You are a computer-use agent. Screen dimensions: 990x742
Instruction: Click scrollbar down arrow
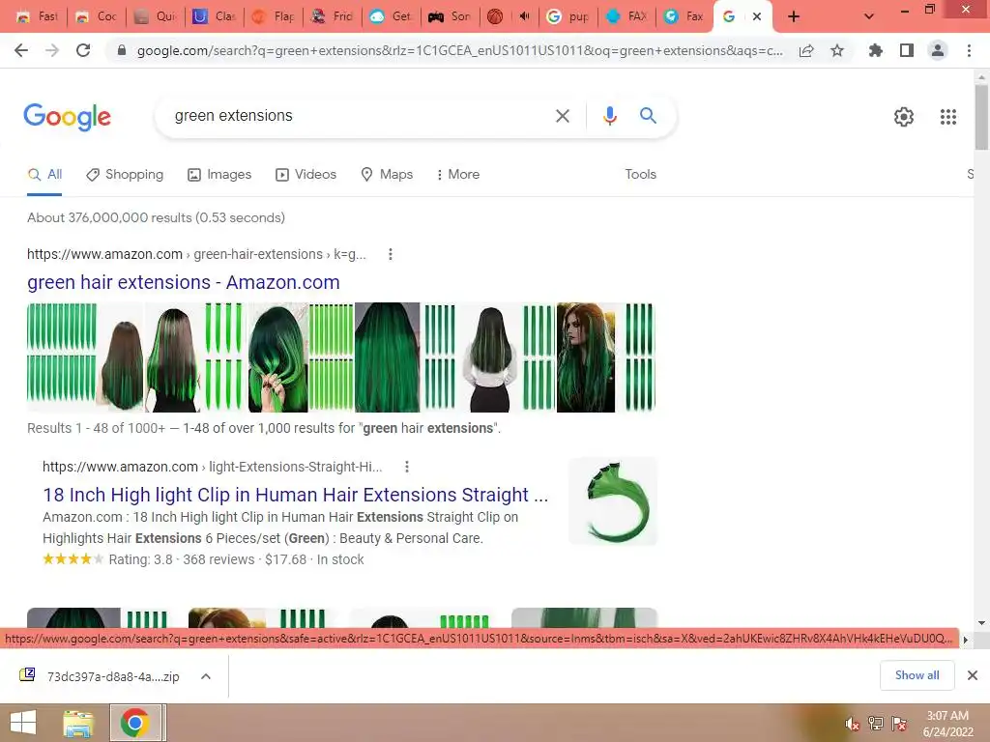click(981, 622)
